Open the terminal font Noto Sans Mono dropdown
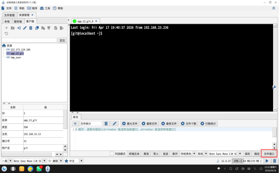Viewport: 279px width, 173px height. (225, 154)
